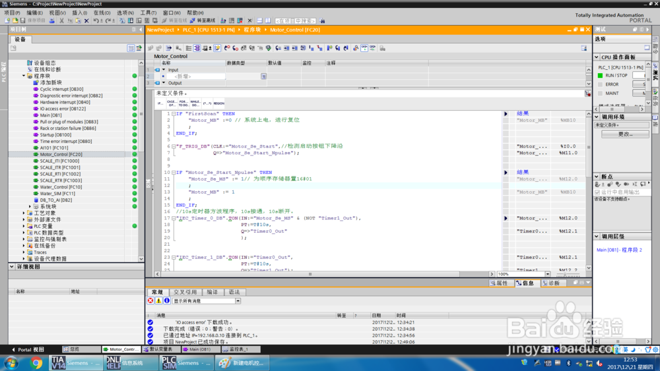Screen dimensions: 660x371
Task: Click the FOR TO DO snippet button
Action: coord(183,103)
